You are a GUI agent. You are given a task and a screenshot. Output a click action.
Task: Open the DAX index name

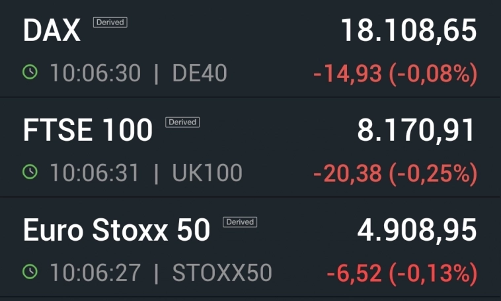[x=52, y=31]
